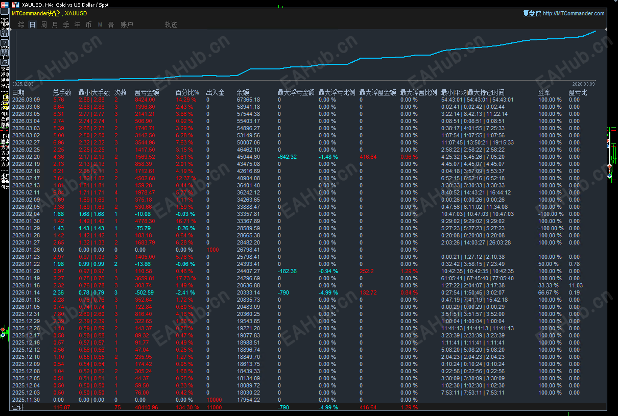Screen dimensions: 618x416
Task: Click the 余额 column header
Action: coord(243,92)
